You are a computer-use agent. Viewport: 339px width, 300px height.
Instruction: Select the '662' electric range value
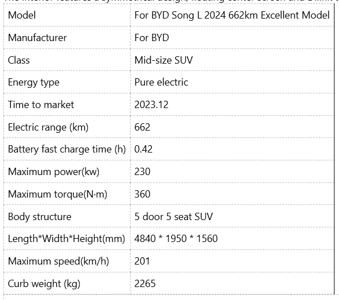[142, 127]
